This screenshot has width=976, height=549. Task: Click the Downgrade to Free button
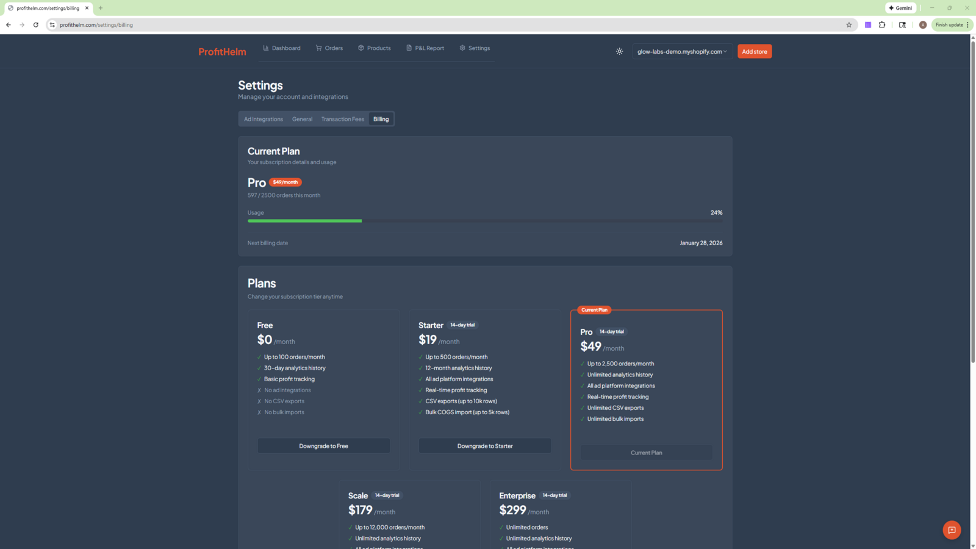(323, 446)
